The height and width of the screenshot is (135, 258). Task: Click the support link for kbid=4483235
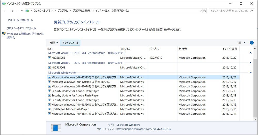pos(143,129)
